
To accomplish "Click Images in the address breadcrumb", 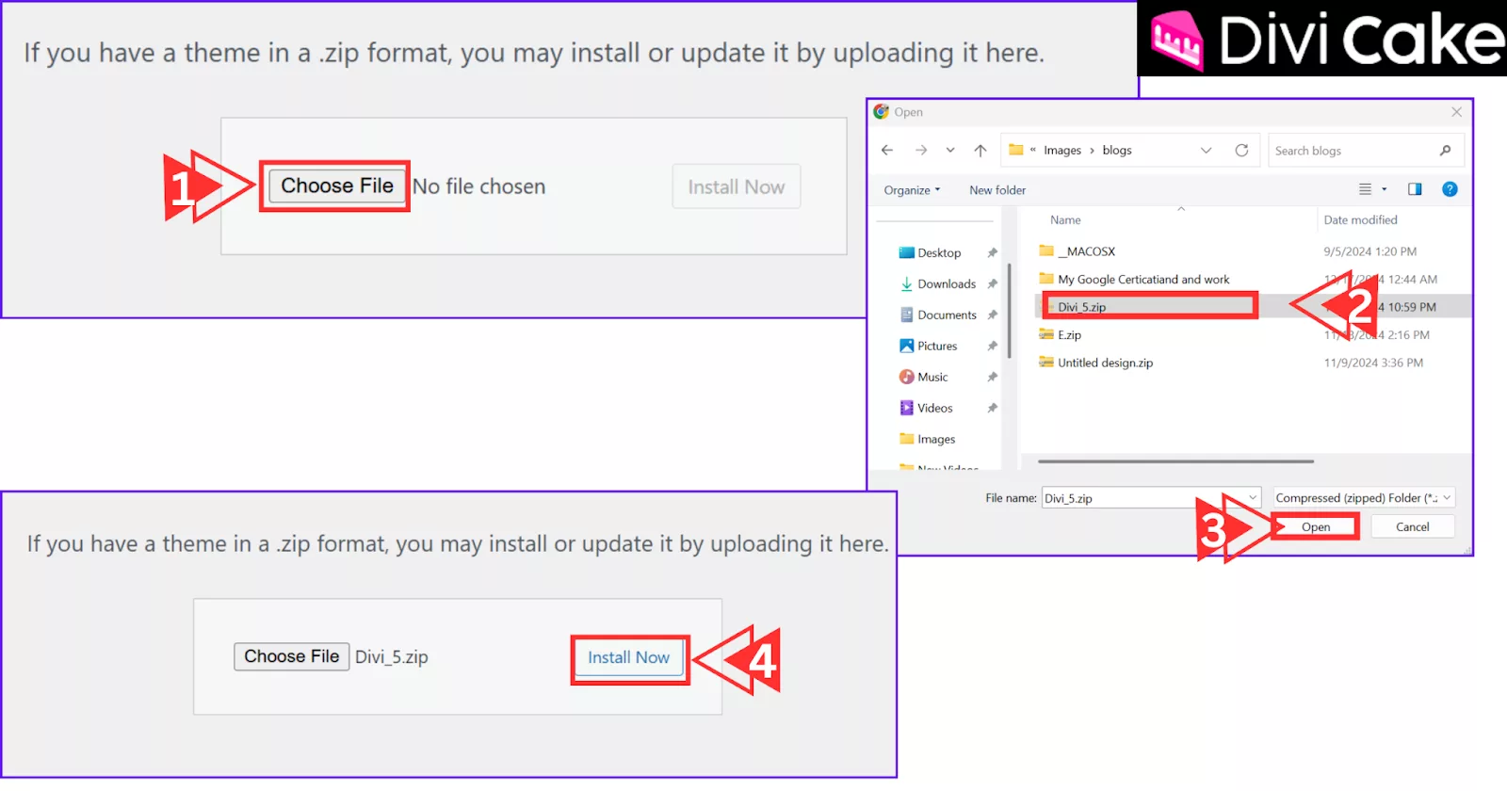I will coord(1062,151).
